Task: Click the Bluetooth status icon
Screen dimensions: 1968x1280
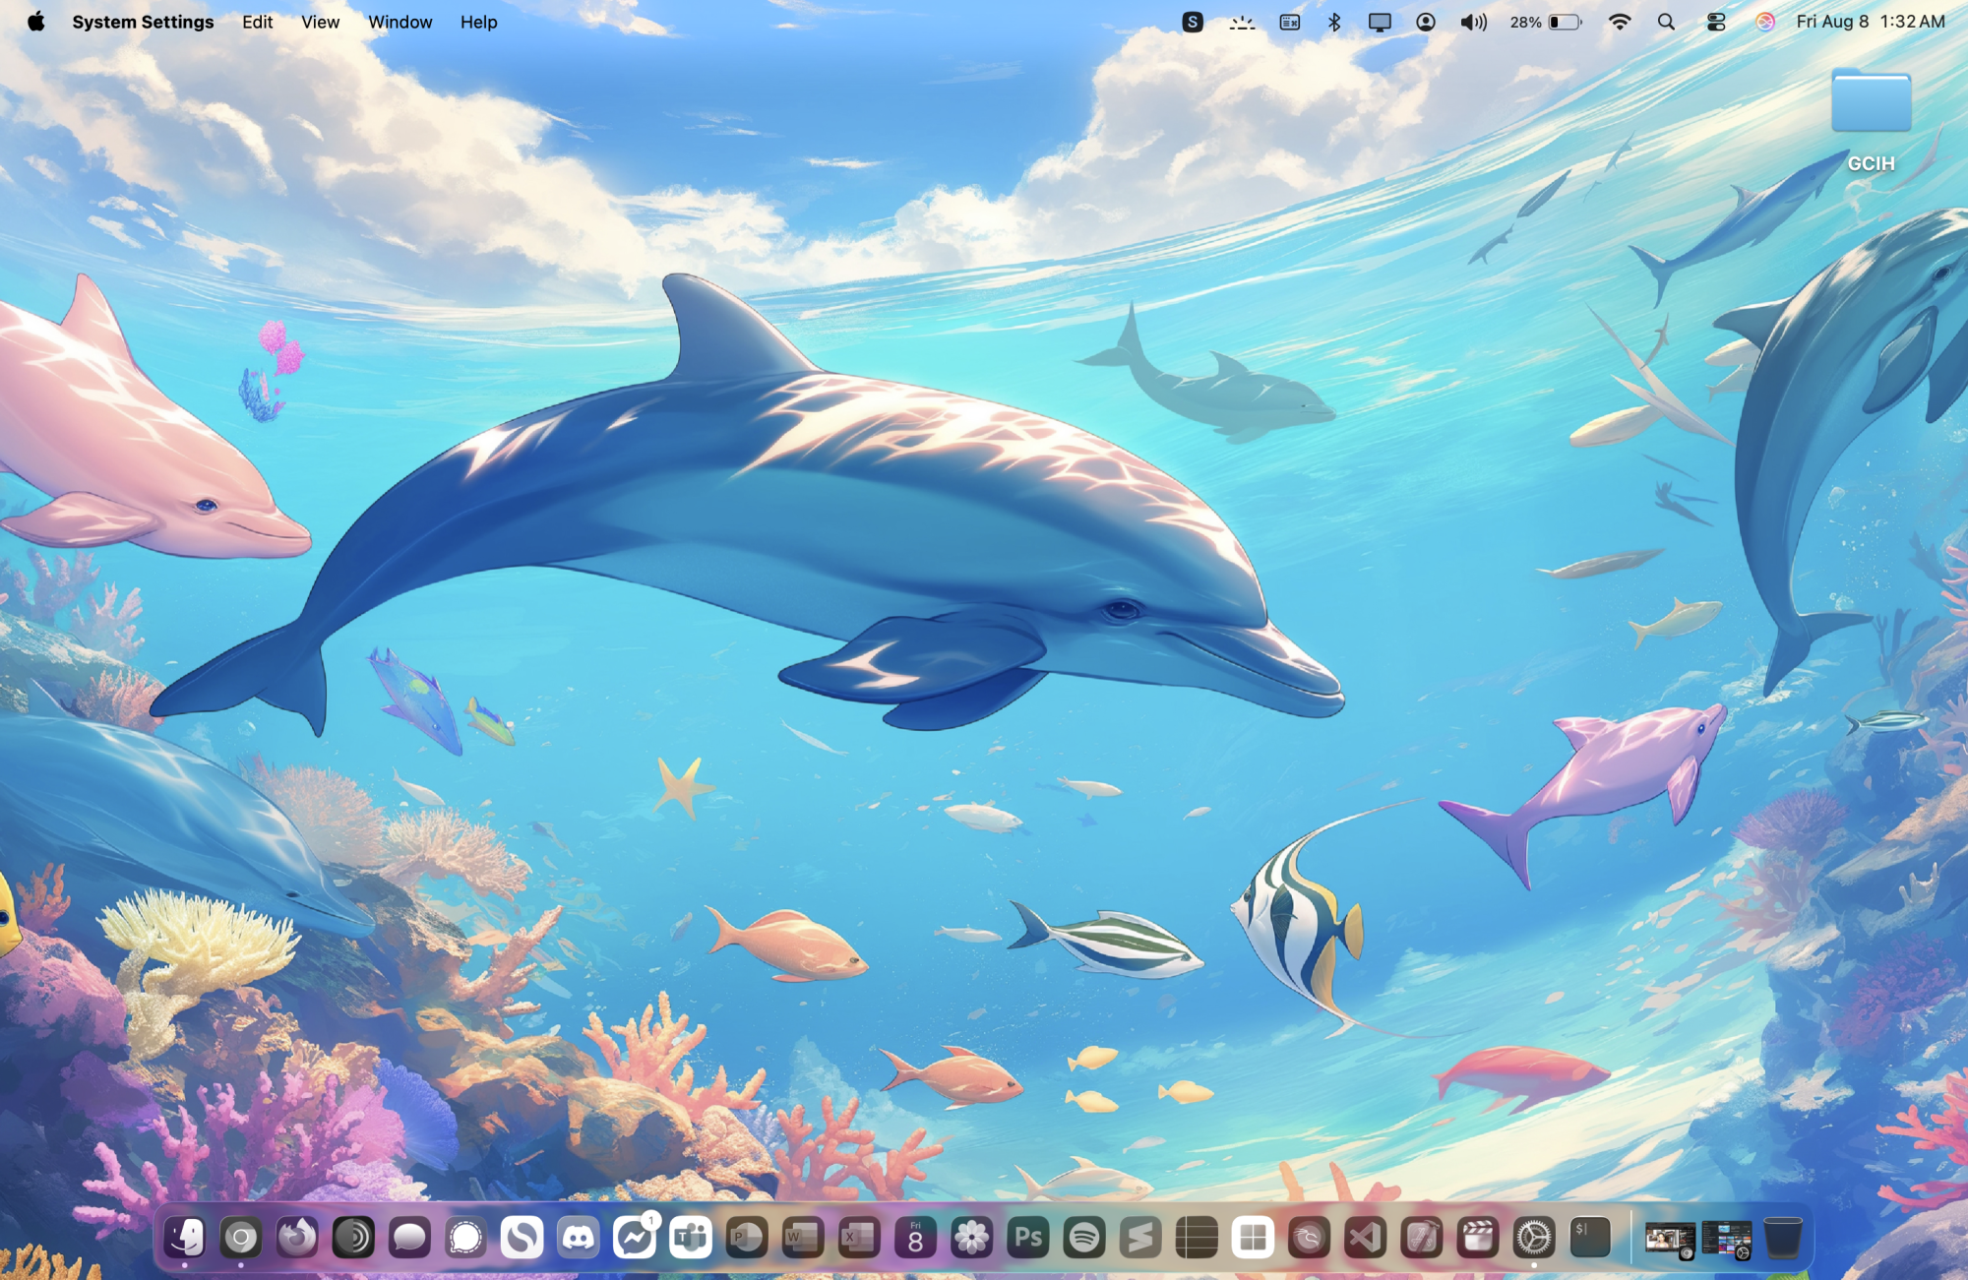Action: [x=1334, y=22]
